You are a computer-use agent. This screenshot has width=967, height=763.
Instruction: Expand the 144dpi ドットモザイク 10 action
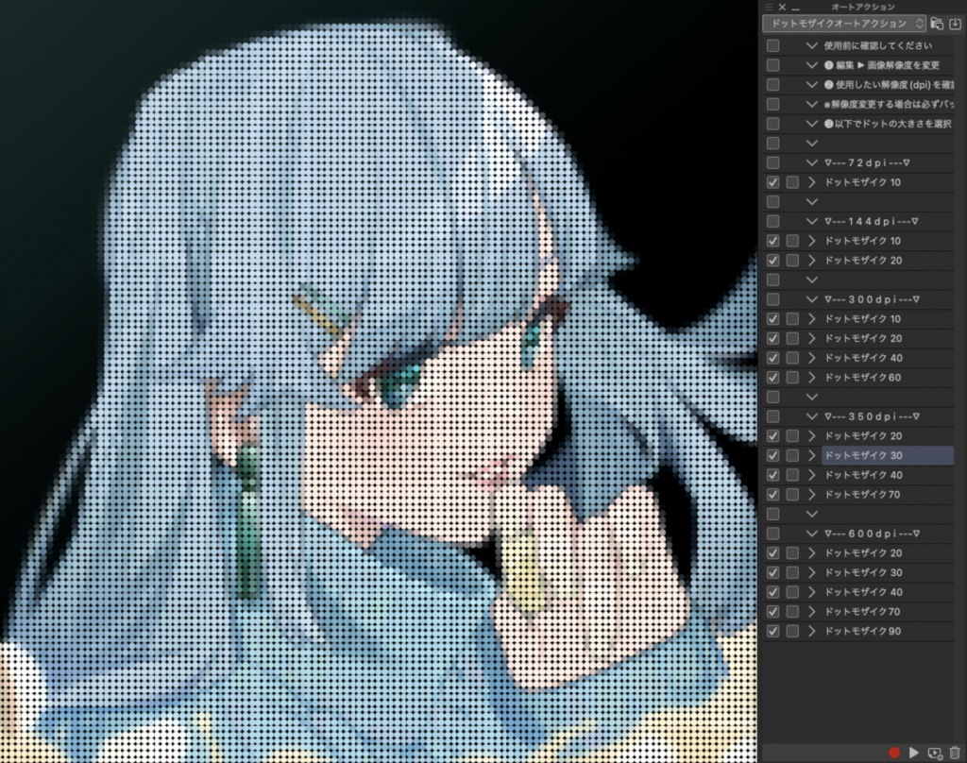click(812, 241)
